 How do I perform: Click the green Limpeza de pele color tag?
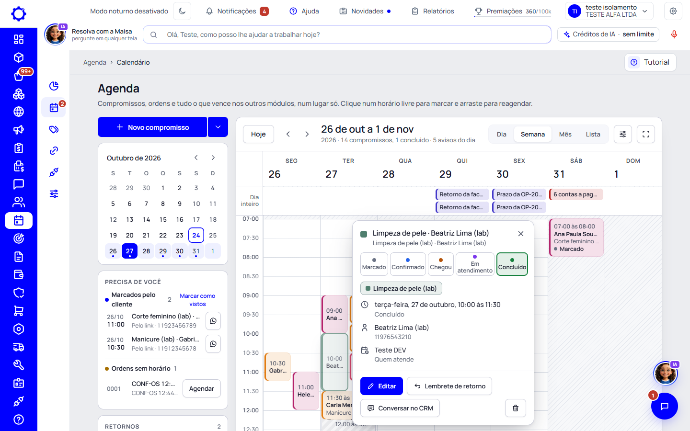click(401, 288)
